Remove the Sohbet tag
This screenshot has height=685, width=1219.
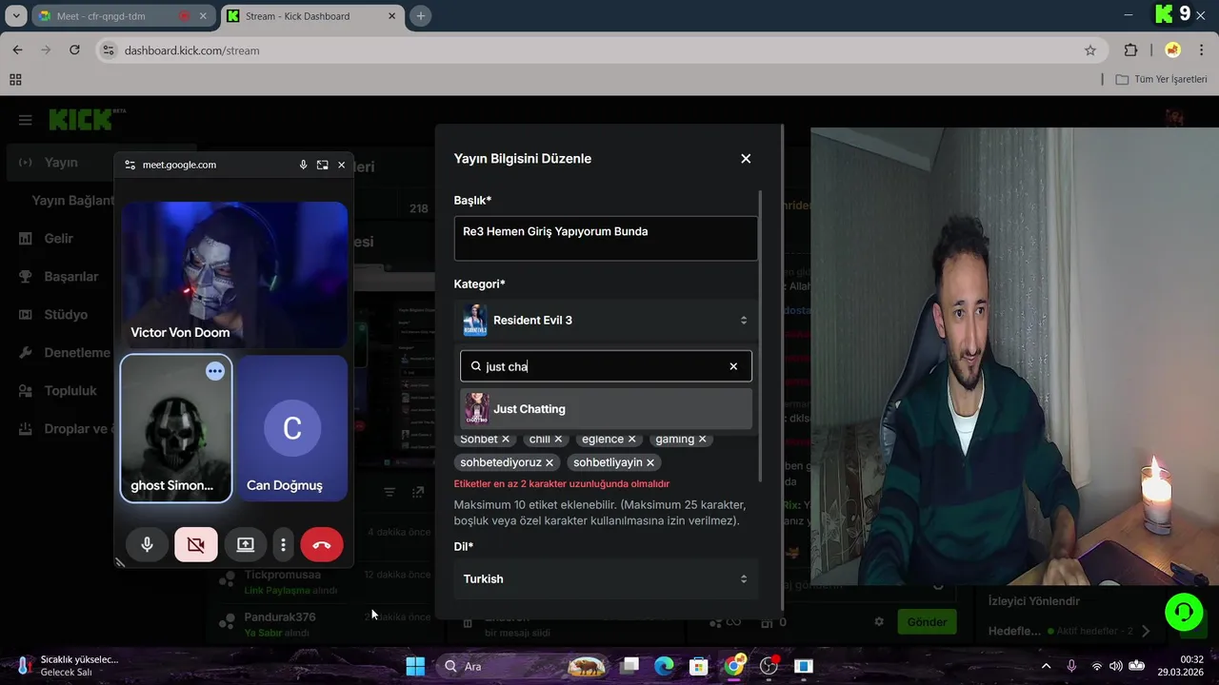click(x=506, y=439)
